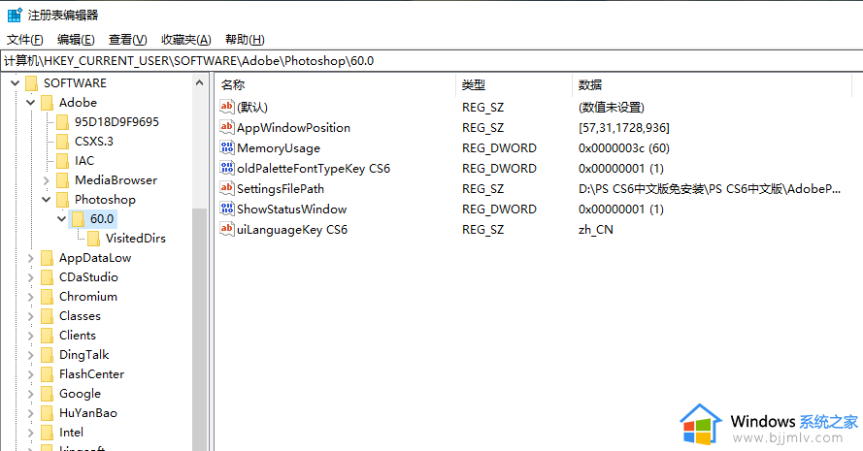Click the 60.0 folder icon
The image size is (863, 451).
coord(79,219)
